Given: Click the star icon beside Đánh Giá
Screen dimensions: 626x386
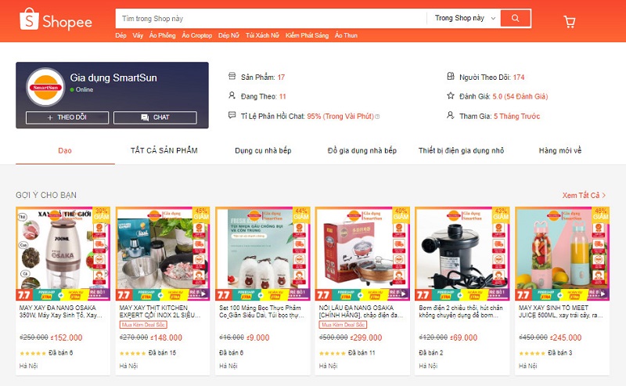Looking at the screenshot, I should pos(451,96).
